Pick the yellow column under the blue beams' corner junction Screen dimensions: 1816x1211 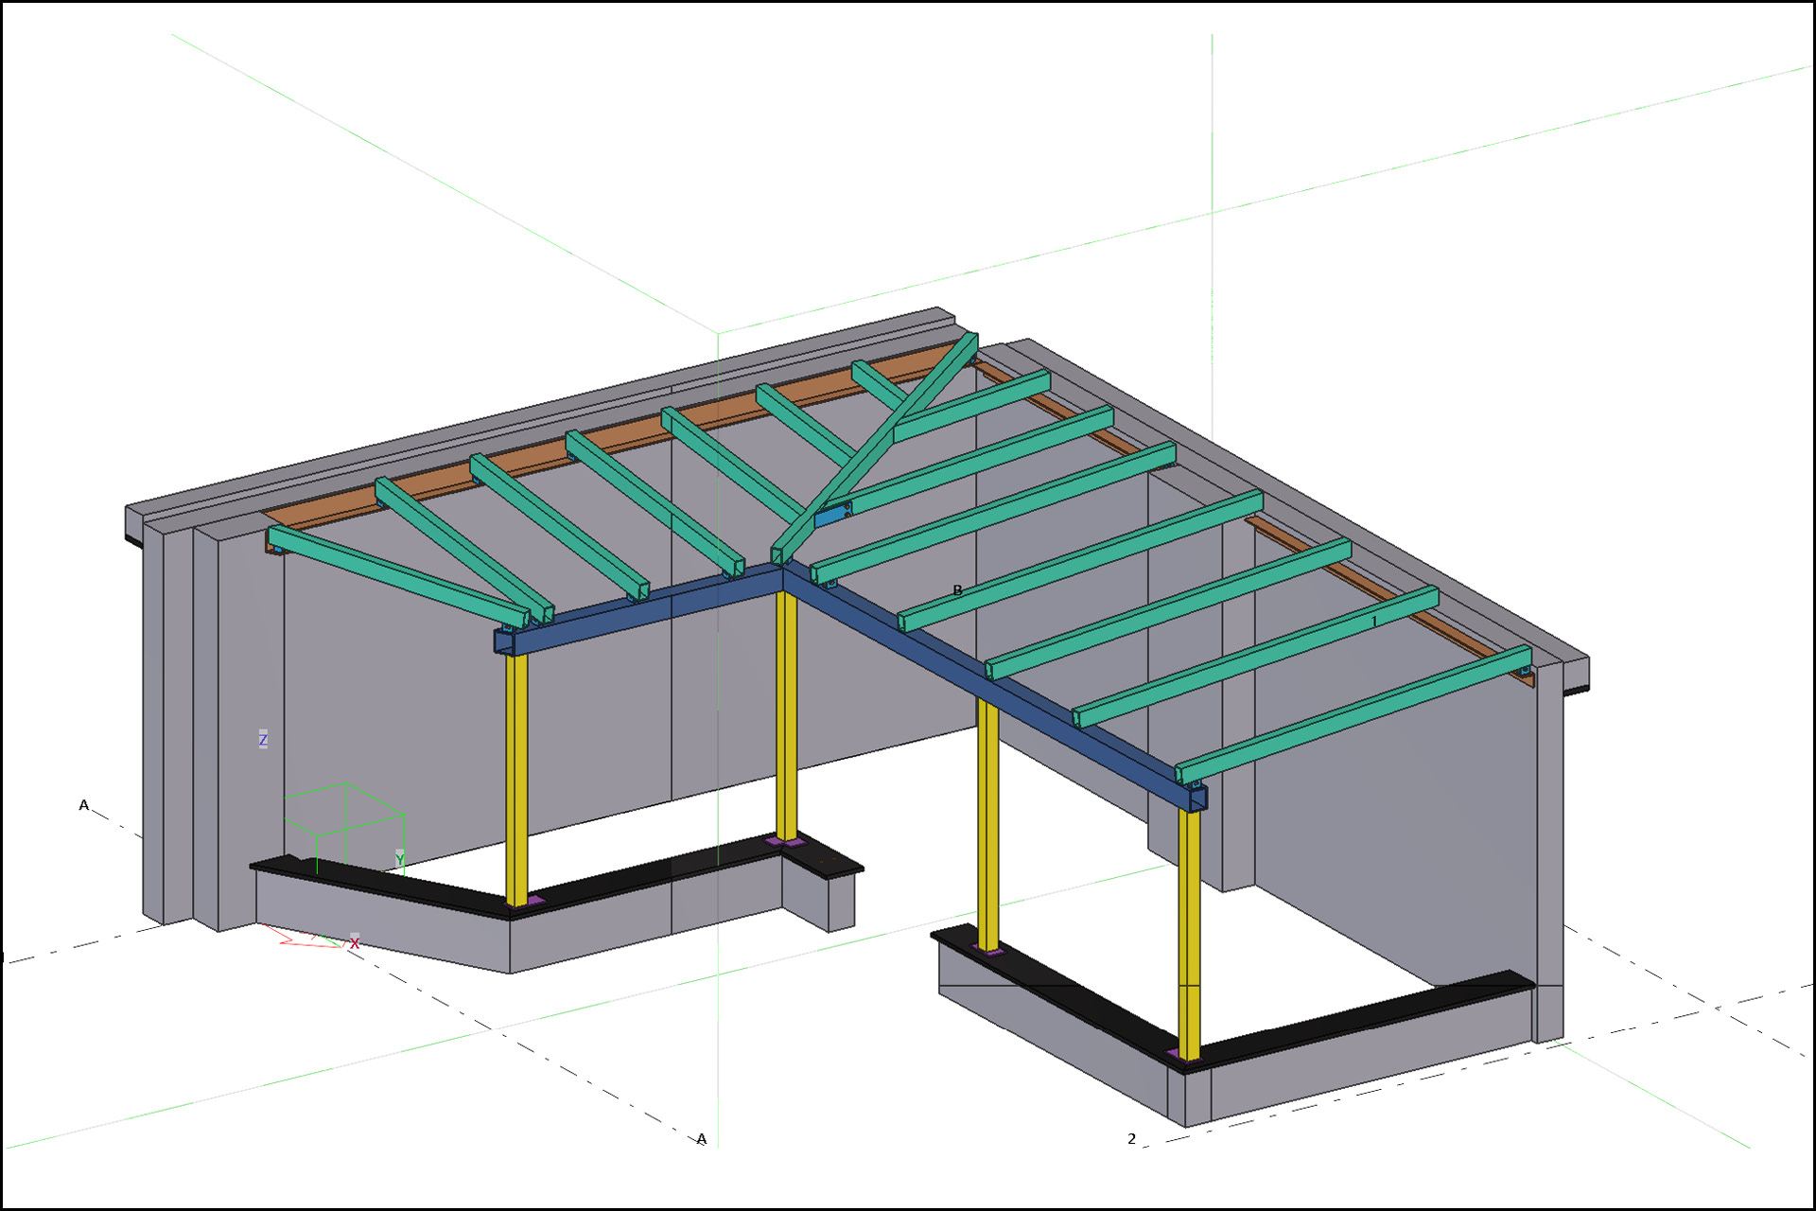point(786,716)
